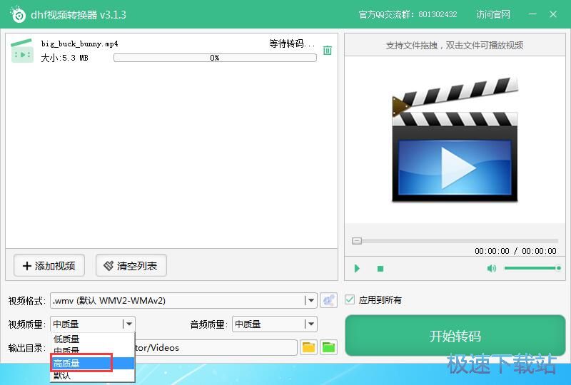Image resolution: width=571 pixels, height=385 pixels.
Task: Stop the video playback
Action: [x=380, y=269]
